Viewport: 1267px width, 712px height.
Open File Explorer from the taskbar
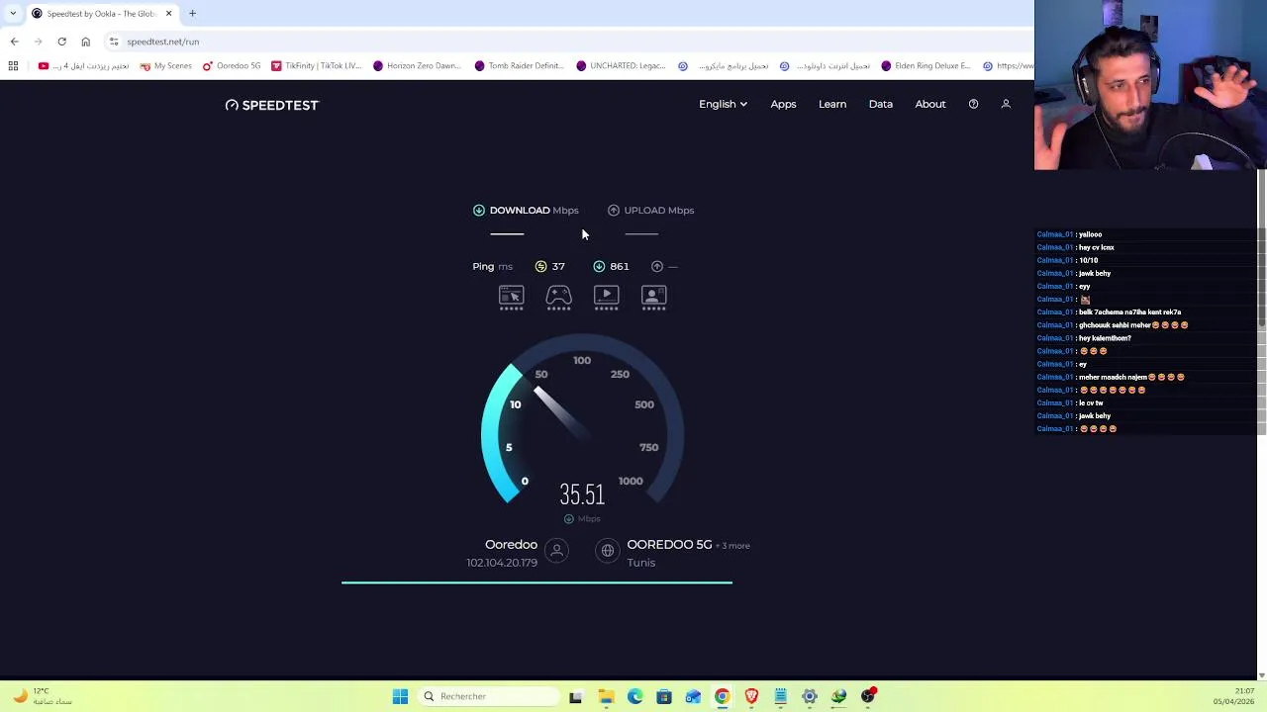tap(606, 696)
